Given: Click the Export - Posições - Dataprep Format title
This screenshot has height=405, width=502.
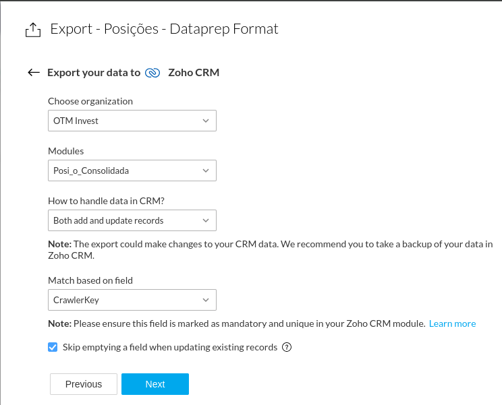Looking at the screenshot, I should pyautogui.click(x=164, y=29).
